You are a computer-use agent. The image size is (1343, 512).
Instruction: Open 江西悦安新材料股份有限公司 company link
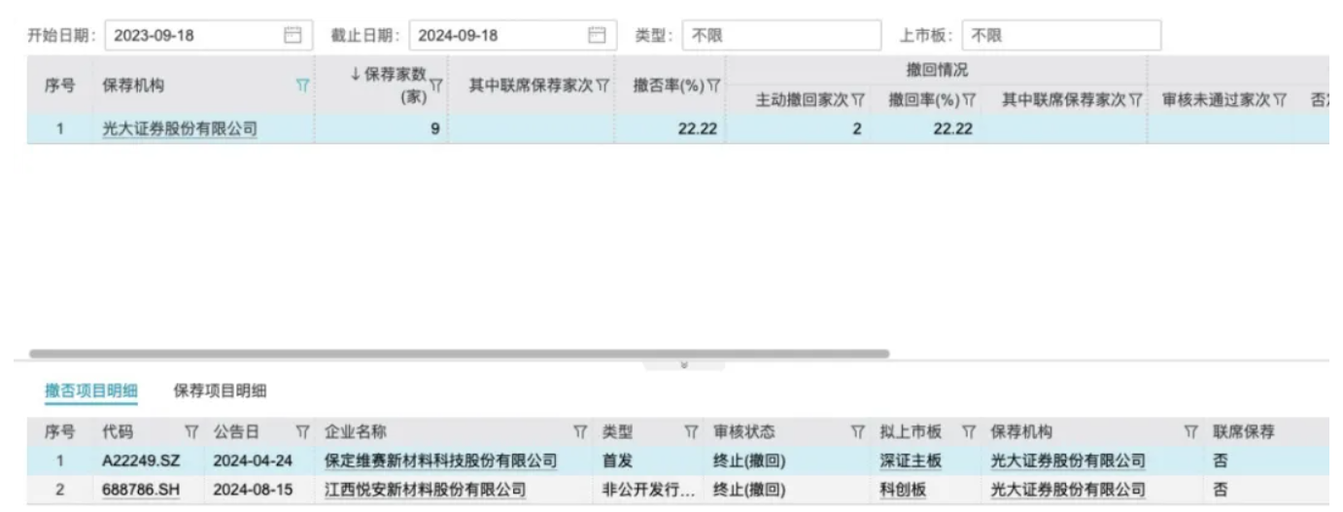click(x=425, y=490)
